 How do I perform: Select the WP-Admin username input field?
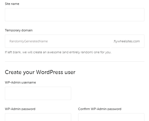pyautogui.click(x=38, y=93)
